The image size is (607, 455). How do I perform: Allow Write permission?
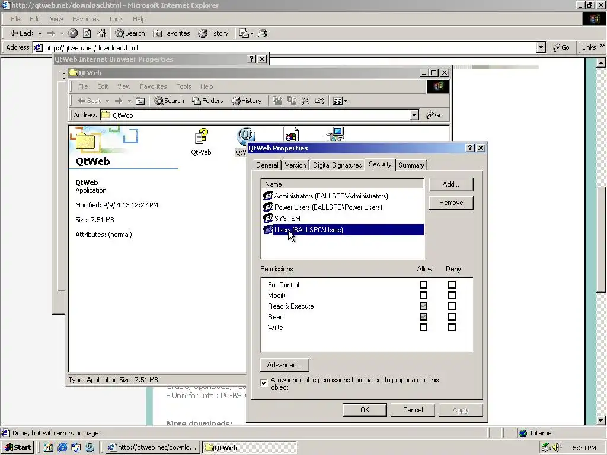pos(423,327)
